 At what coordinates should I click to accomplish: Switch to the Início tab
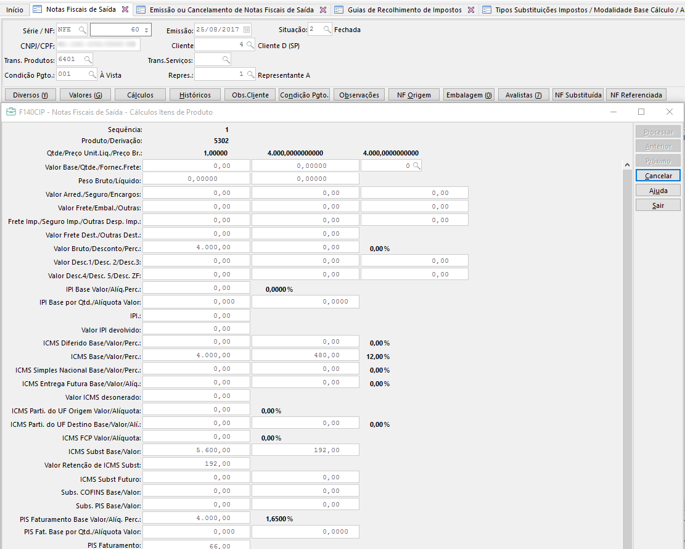[15, 10]
